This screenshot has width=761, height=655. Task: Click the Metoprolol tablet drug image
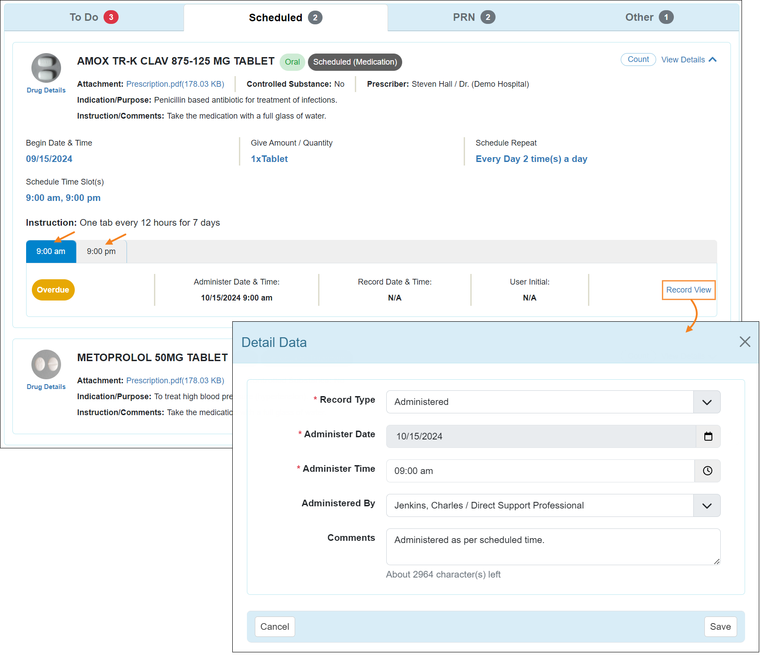(x=46, y=365)
